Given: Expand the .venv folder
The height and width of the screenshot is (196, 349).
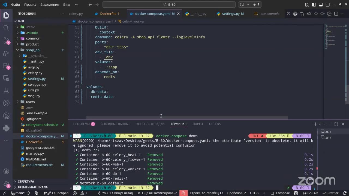Looking at the screenshot, I should [x=18, y=27].
